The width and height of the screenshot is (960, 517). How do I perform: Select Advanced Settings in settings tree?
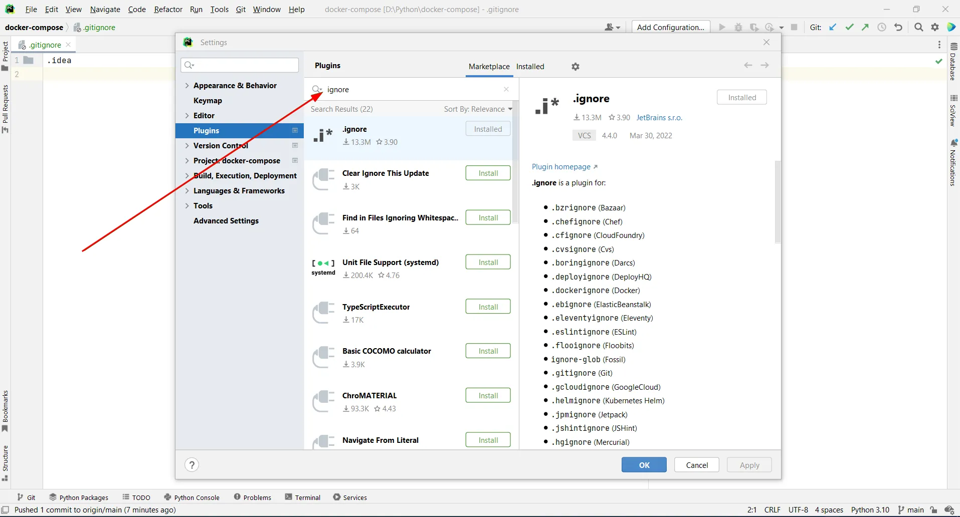pos(226,221)
